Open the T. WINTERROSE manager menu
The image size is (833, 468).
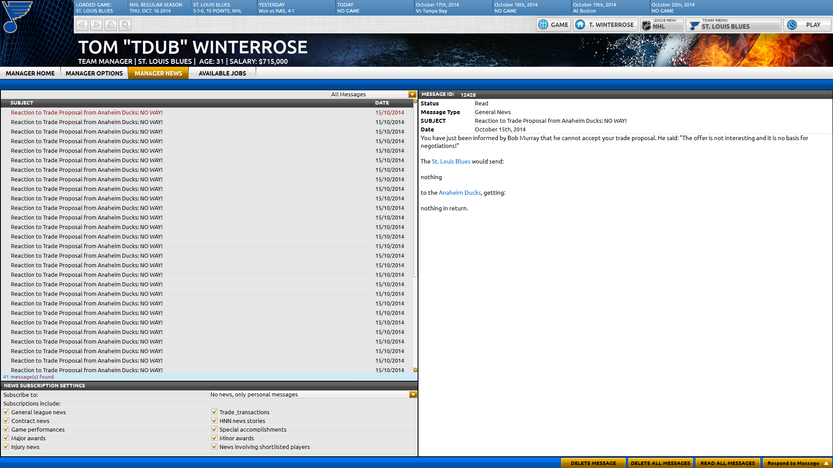605,25
